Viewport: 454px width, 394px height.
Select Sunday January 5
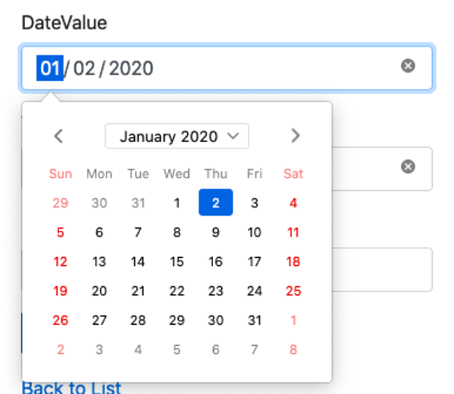tap(61, 232)
